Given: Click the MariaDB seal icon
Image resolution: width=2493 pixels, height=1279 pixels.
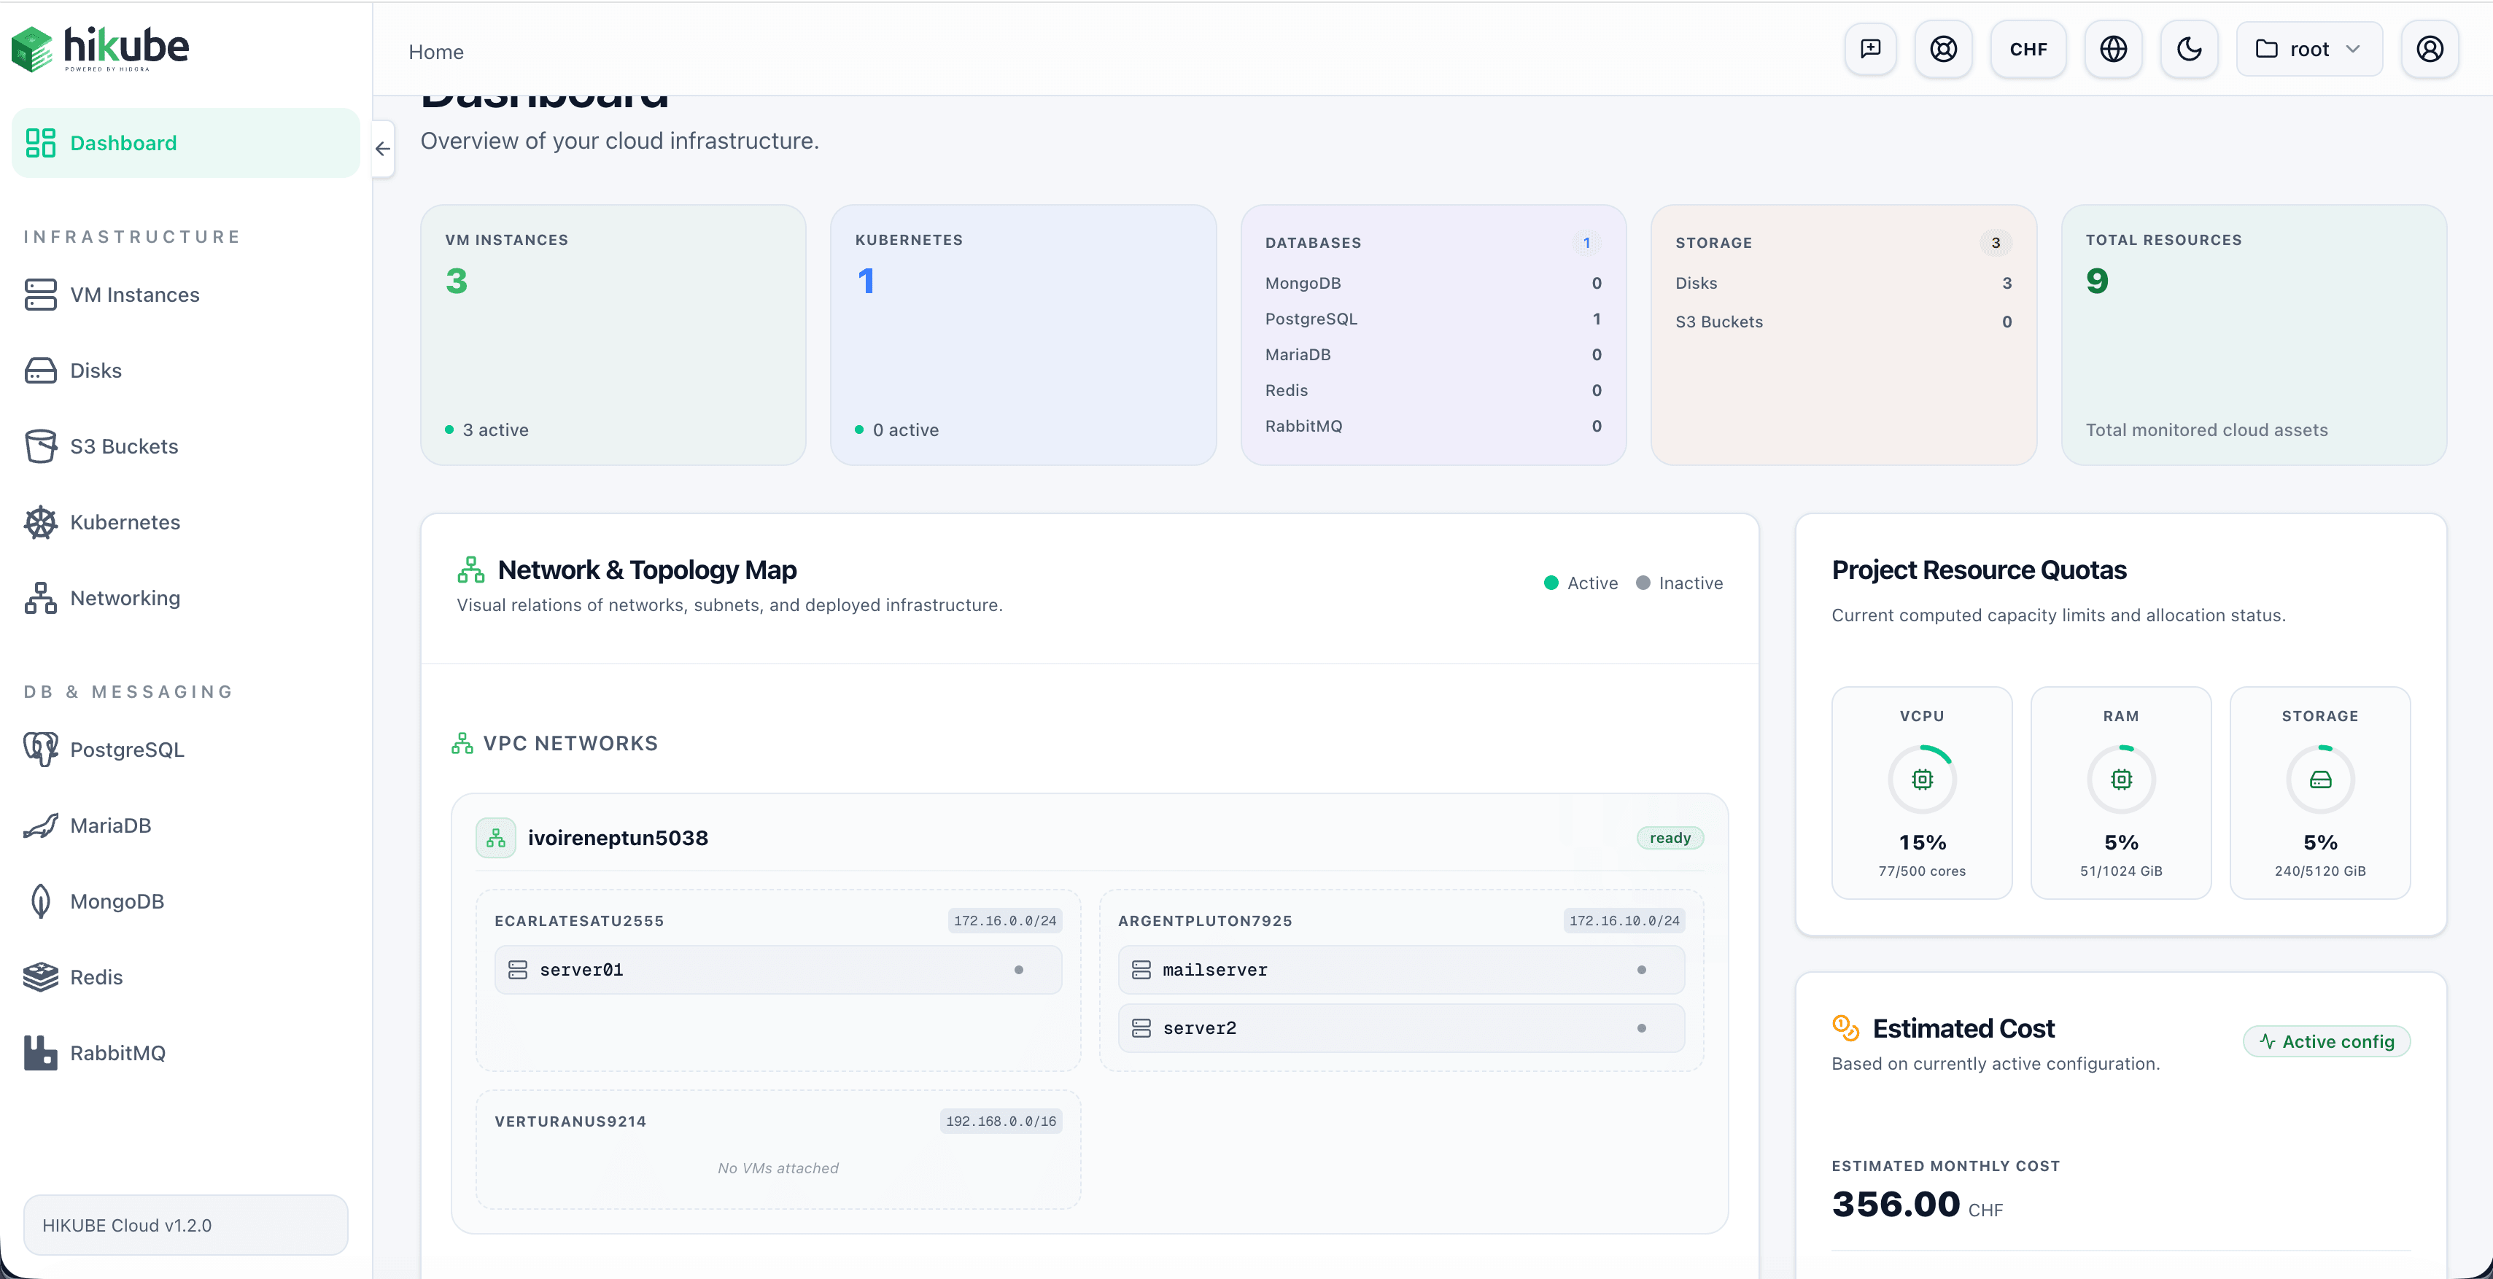Looking at the screenshot, I should [x=41, y=825].
